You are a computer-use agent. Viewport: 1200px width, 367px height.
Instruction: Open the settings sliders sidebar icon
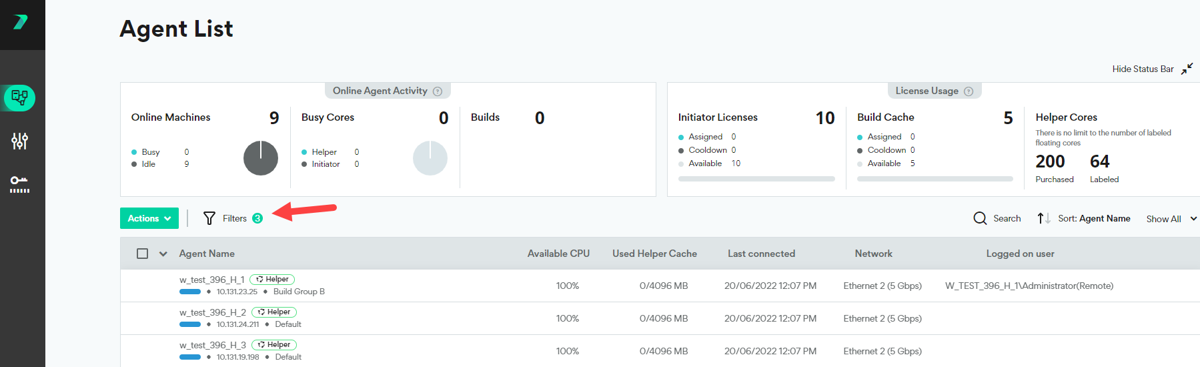pos(19,141)
